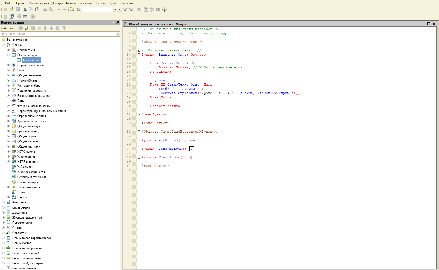The image size is (439, 270).
Task: Open the Syntax assistant (graduate) icon
Action: 146,10
